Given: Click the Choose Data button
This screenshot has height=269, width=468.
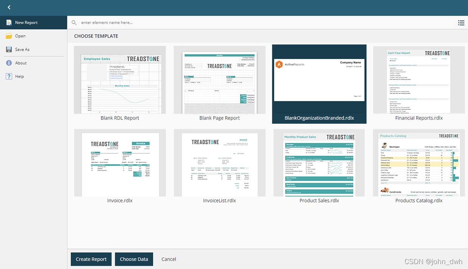Looking at the screenshot, I should pos(134,259).
